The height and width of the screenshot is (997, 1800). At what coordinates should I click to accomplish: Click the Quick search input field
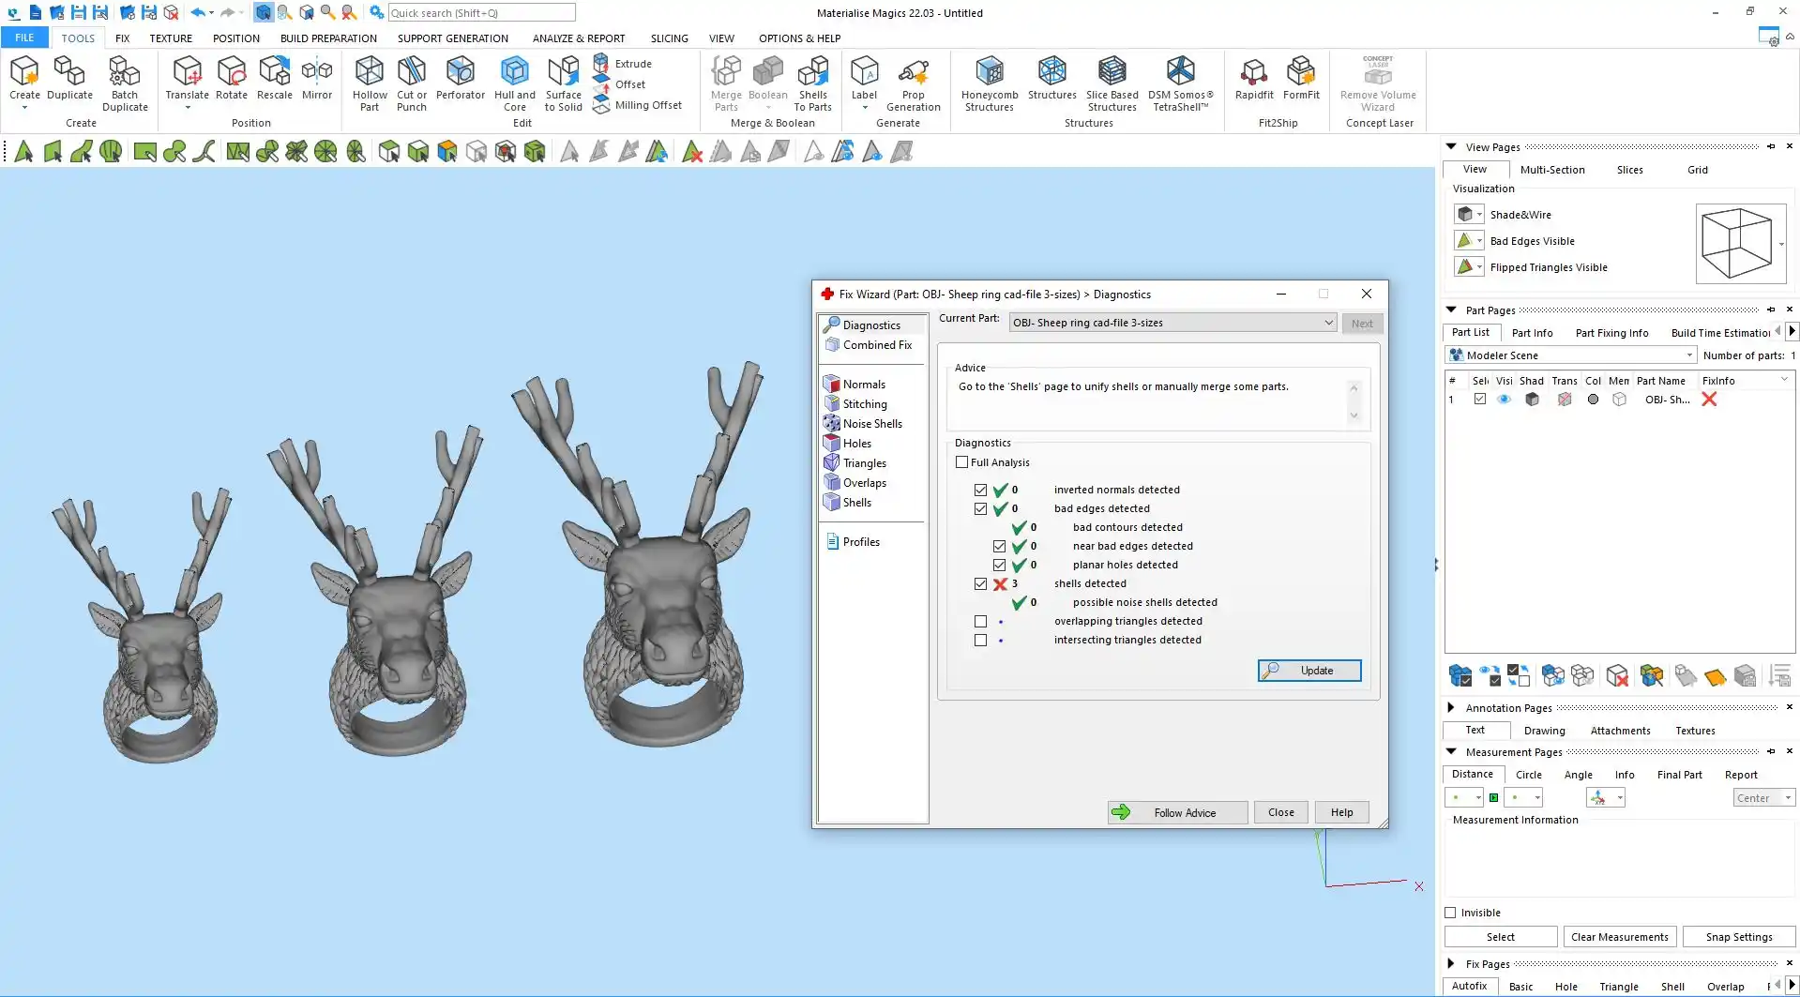click(x=480, y=13)
